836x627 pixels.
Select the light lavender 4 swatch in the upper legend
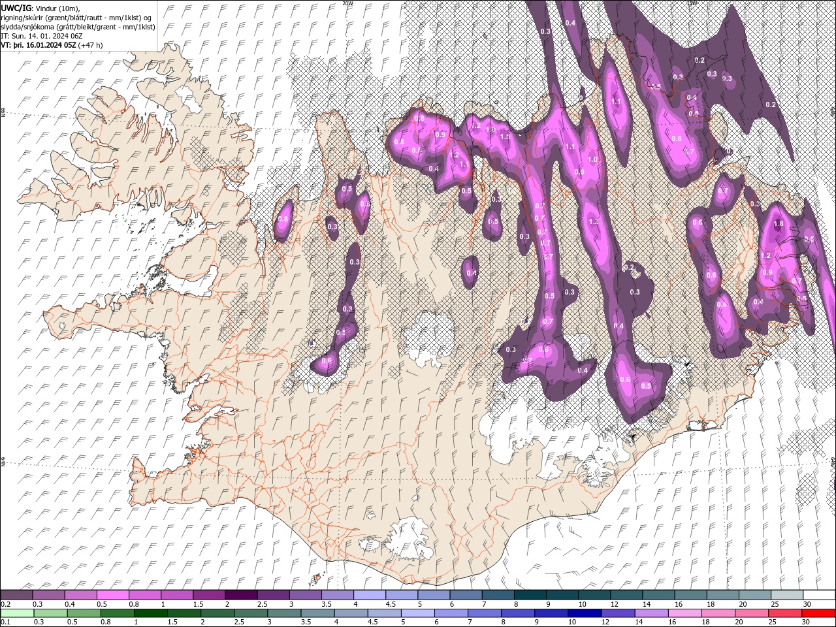(370, 595)
